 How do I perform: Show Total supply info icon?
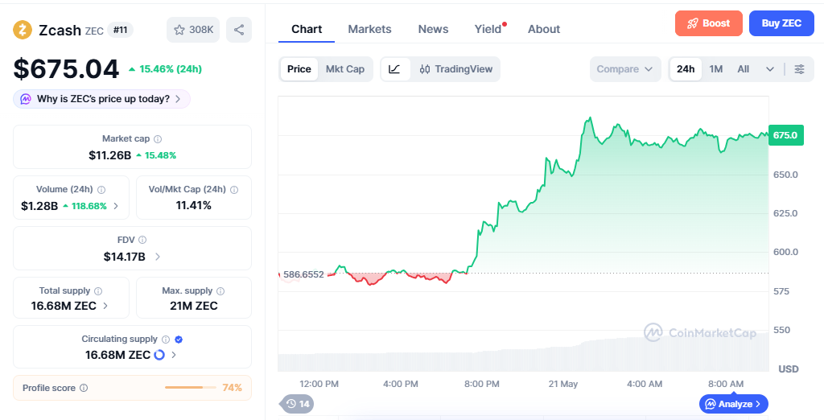click(x=98, y=291)
